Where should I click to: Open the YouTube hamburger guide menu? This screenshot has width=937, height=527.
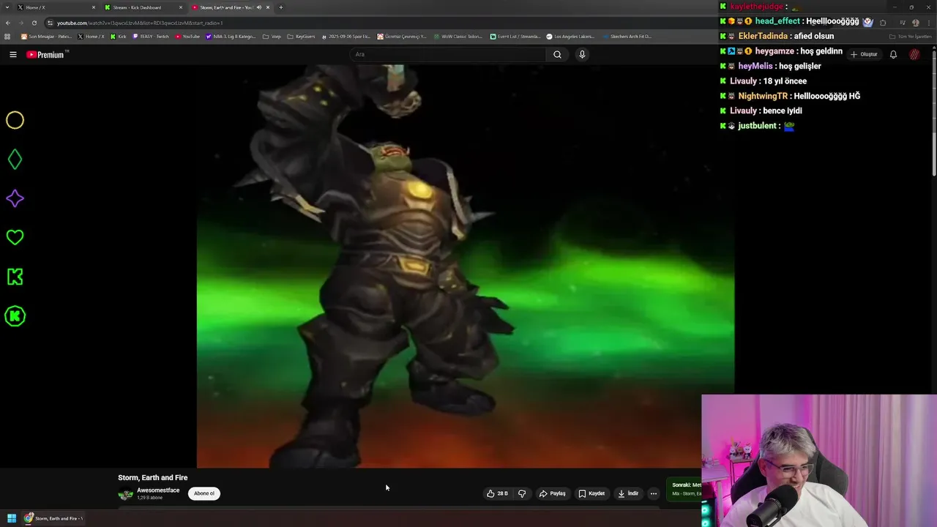(x=12, y=54)
